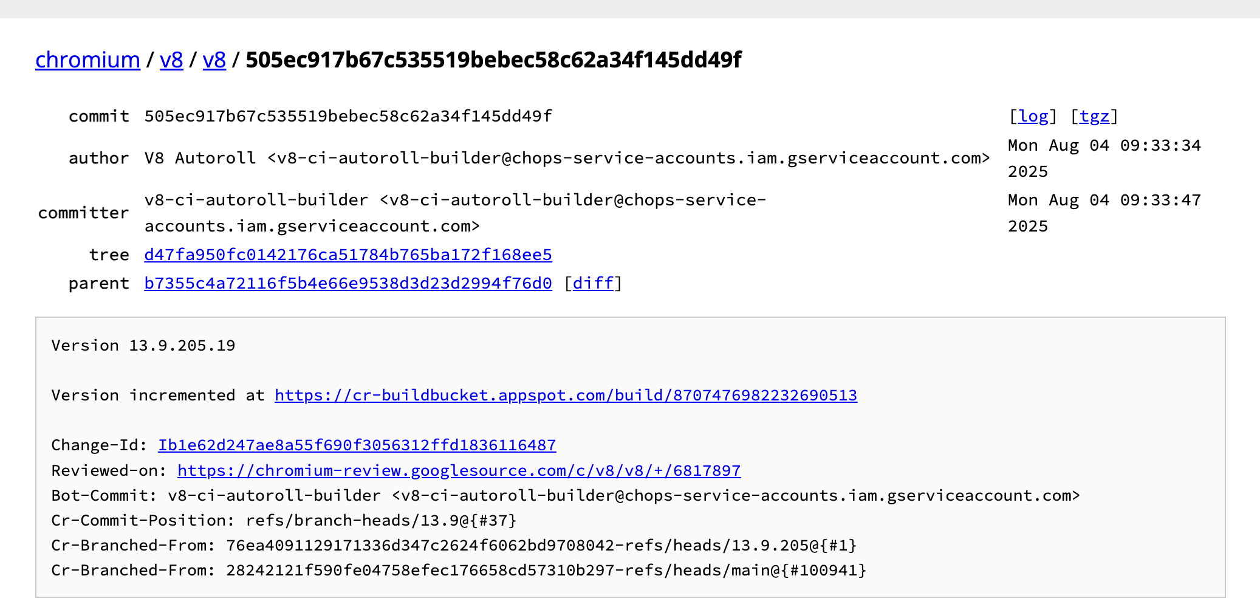The width and height of the screenshot is (1260, 604).
Task: Click the commit hash value in the commit row
Action: [x=348, y=116]
